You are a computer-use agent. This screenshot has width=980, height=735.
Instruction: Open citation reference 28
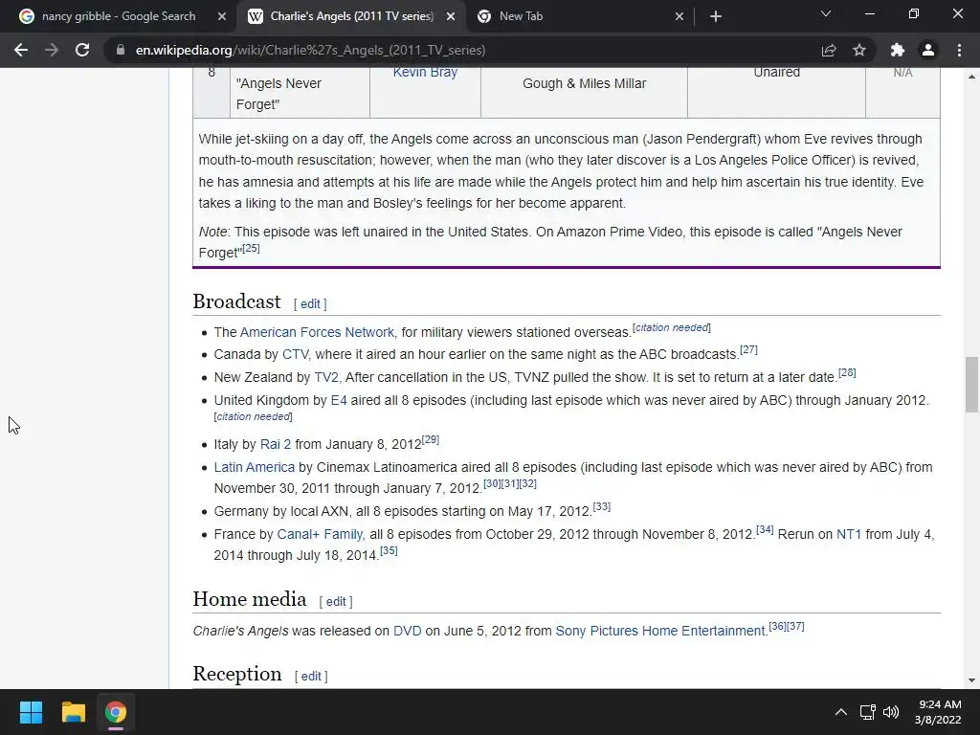pyautogui.click(x=847, y=373)
